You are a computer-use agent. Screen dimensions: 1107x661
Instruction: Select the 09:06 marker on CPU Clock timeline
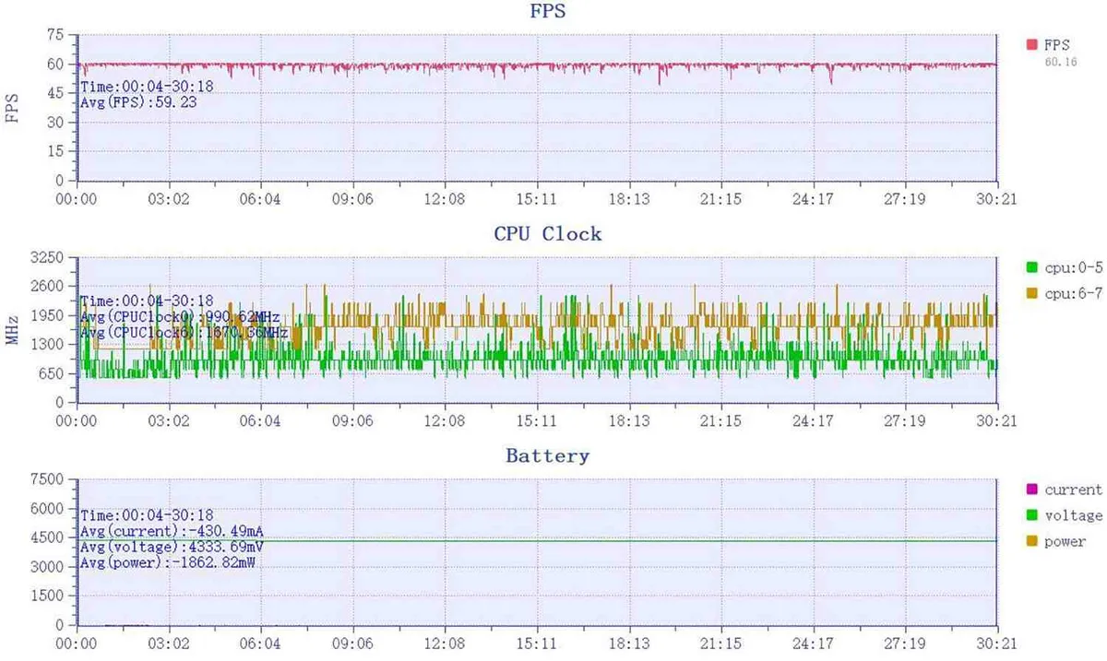tap(352, 420)
